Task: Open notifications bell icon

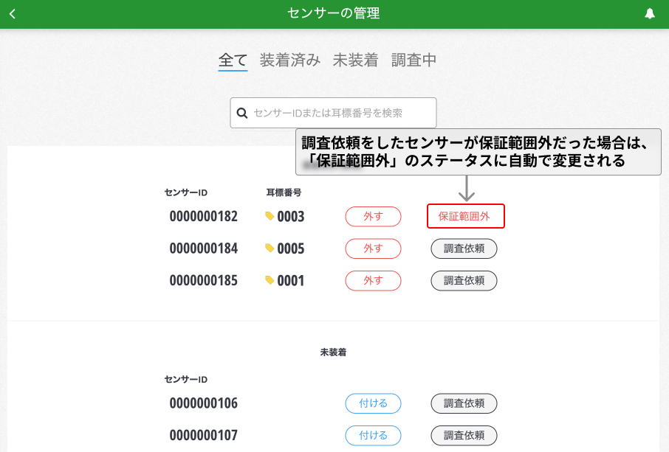Action: (x=650, y=14)
